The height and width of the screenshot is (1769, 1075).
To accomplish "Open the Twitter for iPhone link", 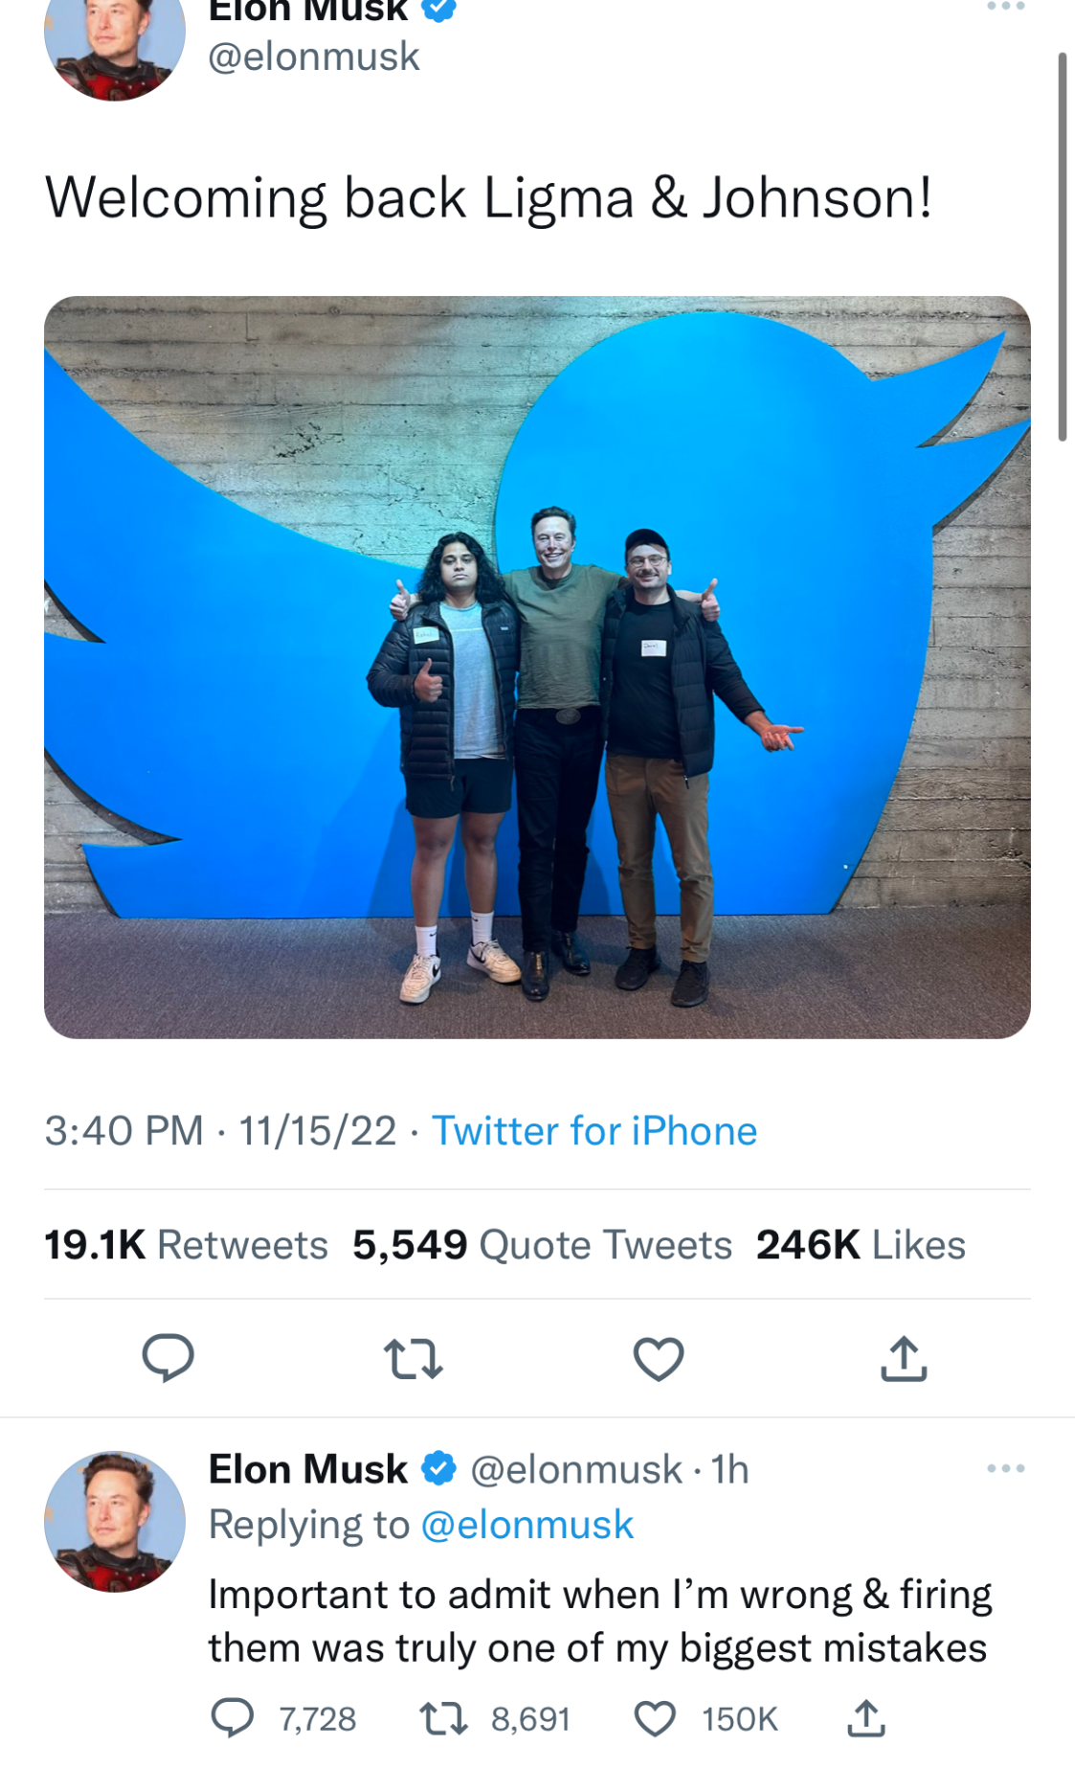I will 594,1131.
